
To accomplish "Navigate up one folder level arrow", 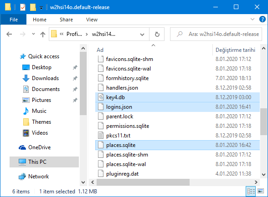I will (43, 34).
